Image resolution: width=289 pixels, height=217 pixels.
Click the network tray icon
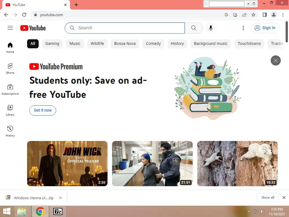pos(256,212)
